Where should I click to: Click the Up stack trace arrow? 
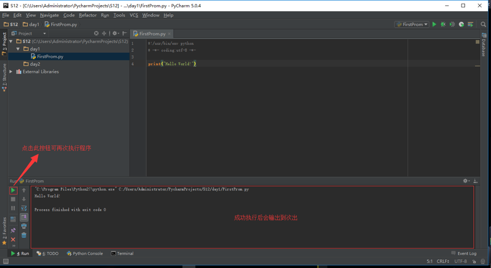click(24, 190)
